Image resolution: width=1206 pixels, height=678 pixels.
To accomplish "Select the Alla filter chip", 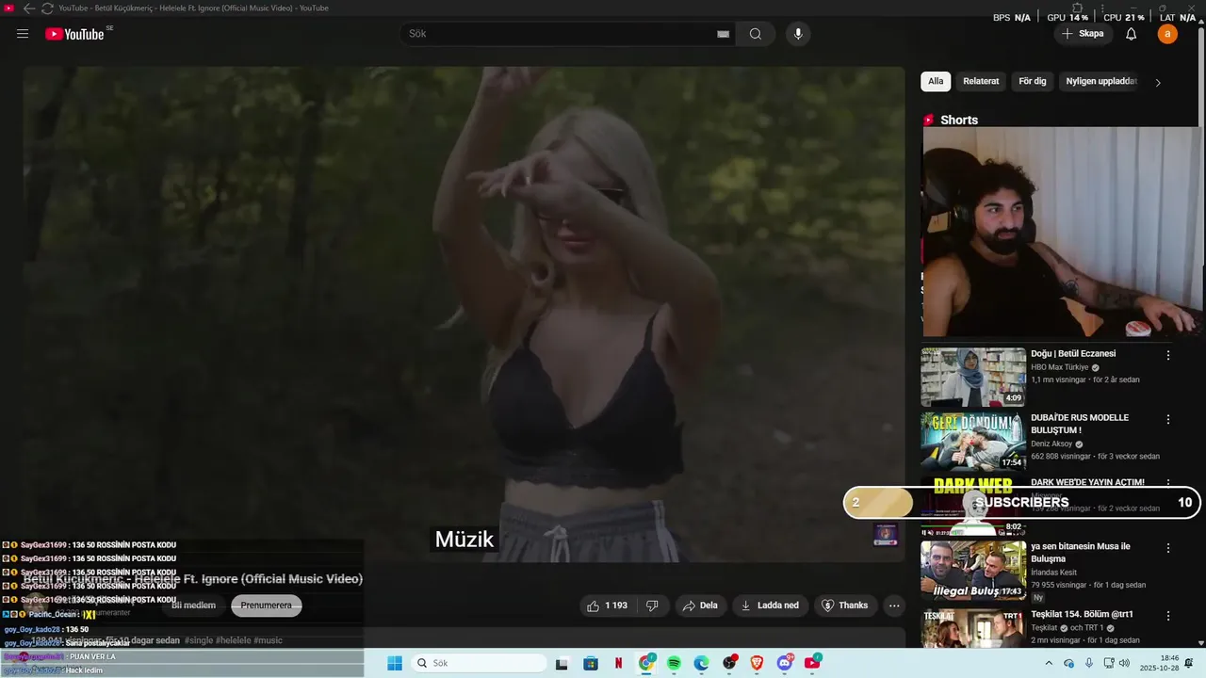I will tap(936, 82).
